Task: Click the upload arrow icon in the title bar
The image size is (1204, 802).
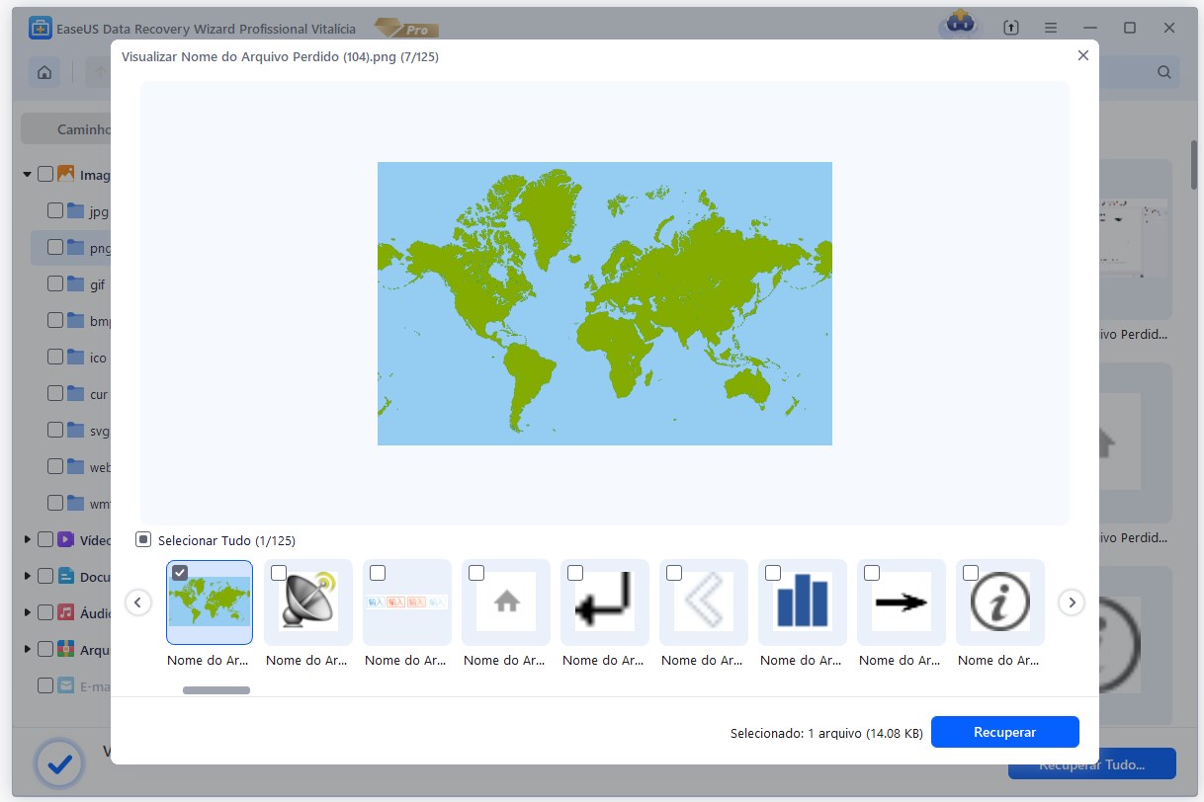Action: pos(1010,28)
